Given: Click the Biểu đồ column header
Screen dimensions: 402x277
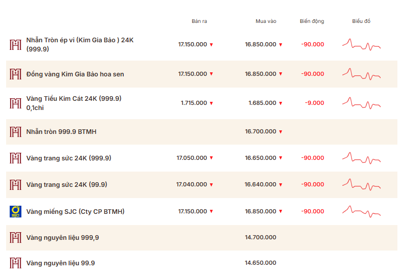Looking at the screenshot, I should click(x=361, y=21).
